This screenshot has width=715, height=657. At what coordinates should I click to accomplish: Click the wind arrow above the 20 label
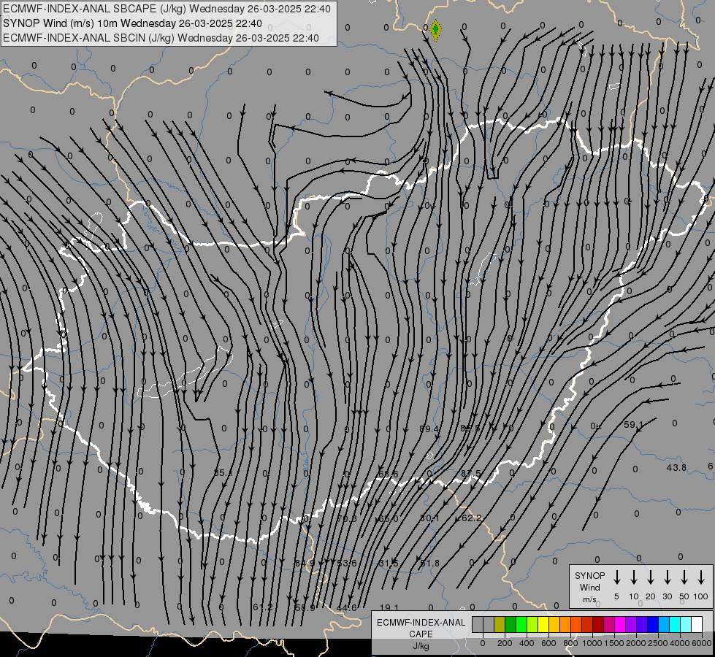[650, 577]
